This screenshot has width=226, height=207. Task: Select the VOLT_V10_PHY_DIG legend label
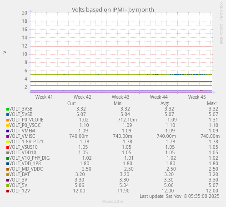[30, 158]
